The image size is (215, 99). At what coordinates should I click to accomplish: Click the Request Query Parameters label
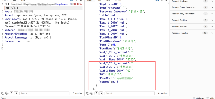[x=183, y=7]
